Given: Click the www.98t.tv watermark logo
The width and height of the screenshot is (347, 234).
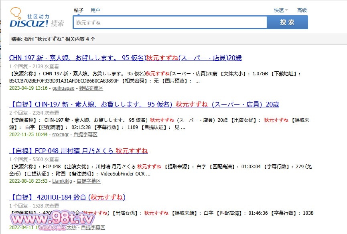Looking at the screenshot, I should 53,219.
